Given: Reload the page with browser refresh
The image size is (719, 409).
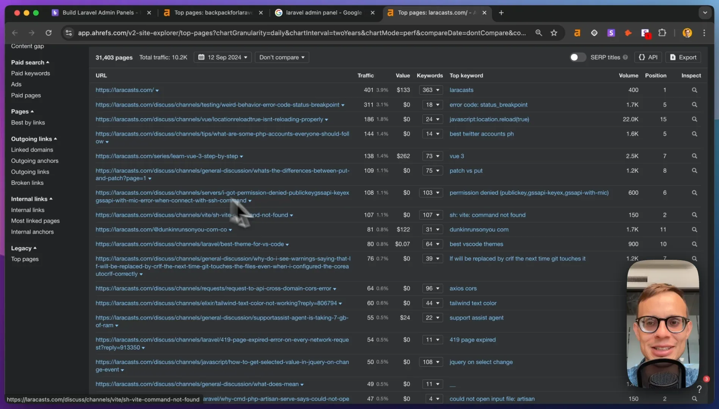Looking at the screenshot, I should [49, 33].
